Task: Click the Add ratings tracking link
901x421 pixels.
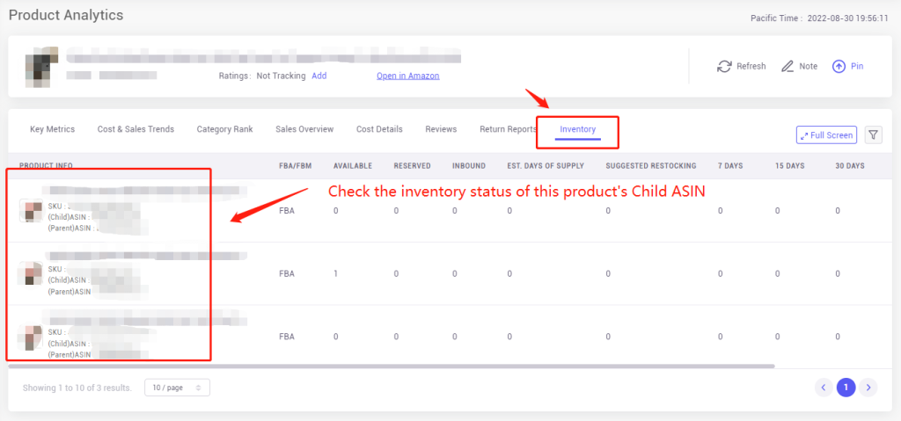Action: pos(319,76)
